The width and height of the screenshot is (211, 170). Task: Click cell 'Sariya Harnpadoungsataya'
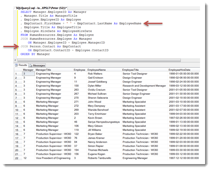pyautogui.click(x=104, y=122)
